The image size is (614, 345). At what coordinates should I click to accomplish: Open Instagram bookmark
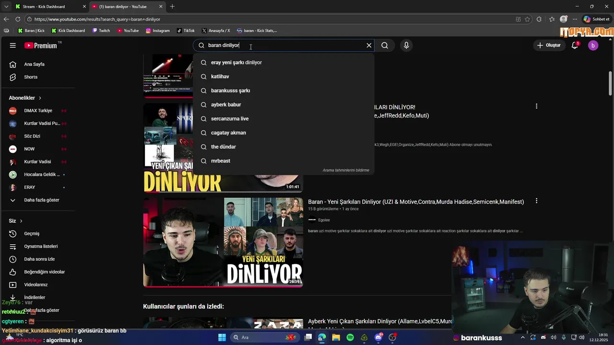(158, 31)
